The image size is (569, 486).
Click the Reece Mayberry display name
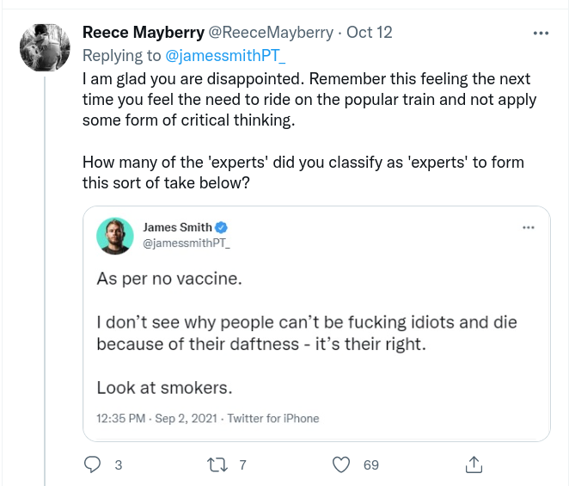[x=144, y=33]
